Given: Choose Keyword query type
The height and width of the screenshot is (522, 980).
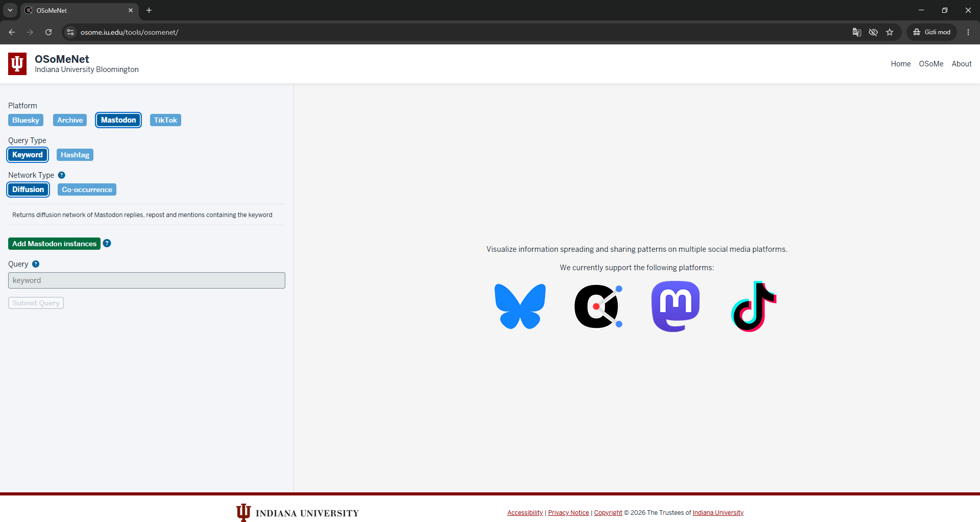Looking at the screenshot, I should (28, 155).
